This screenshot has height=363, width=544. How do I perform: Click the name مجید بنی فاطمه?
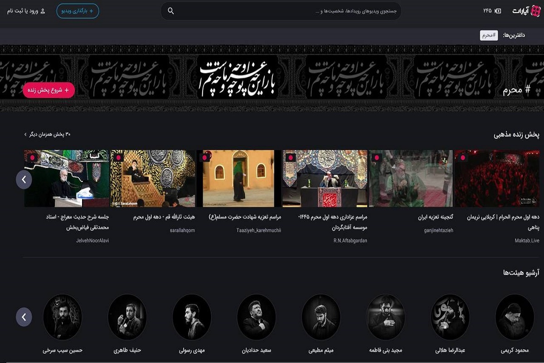click(x=385, y=351)
